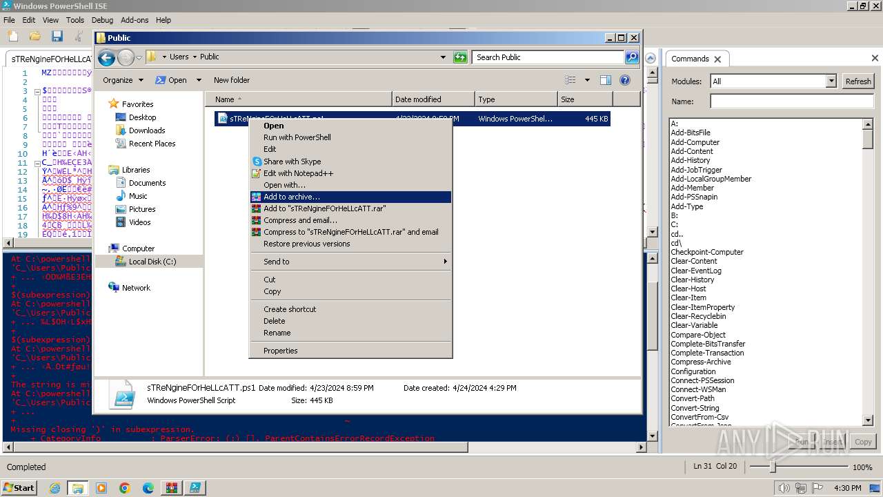This screenshot has width=883, height=497.
Task: Expand the recent pages dropdown arrow
Action: coord(139,57)
